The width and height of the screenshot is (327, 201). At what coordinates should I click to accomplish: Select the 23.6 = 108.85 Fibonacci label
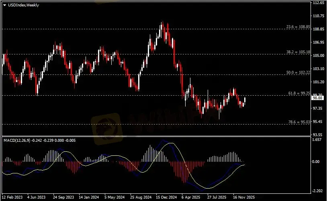click(x=298, y=27)
